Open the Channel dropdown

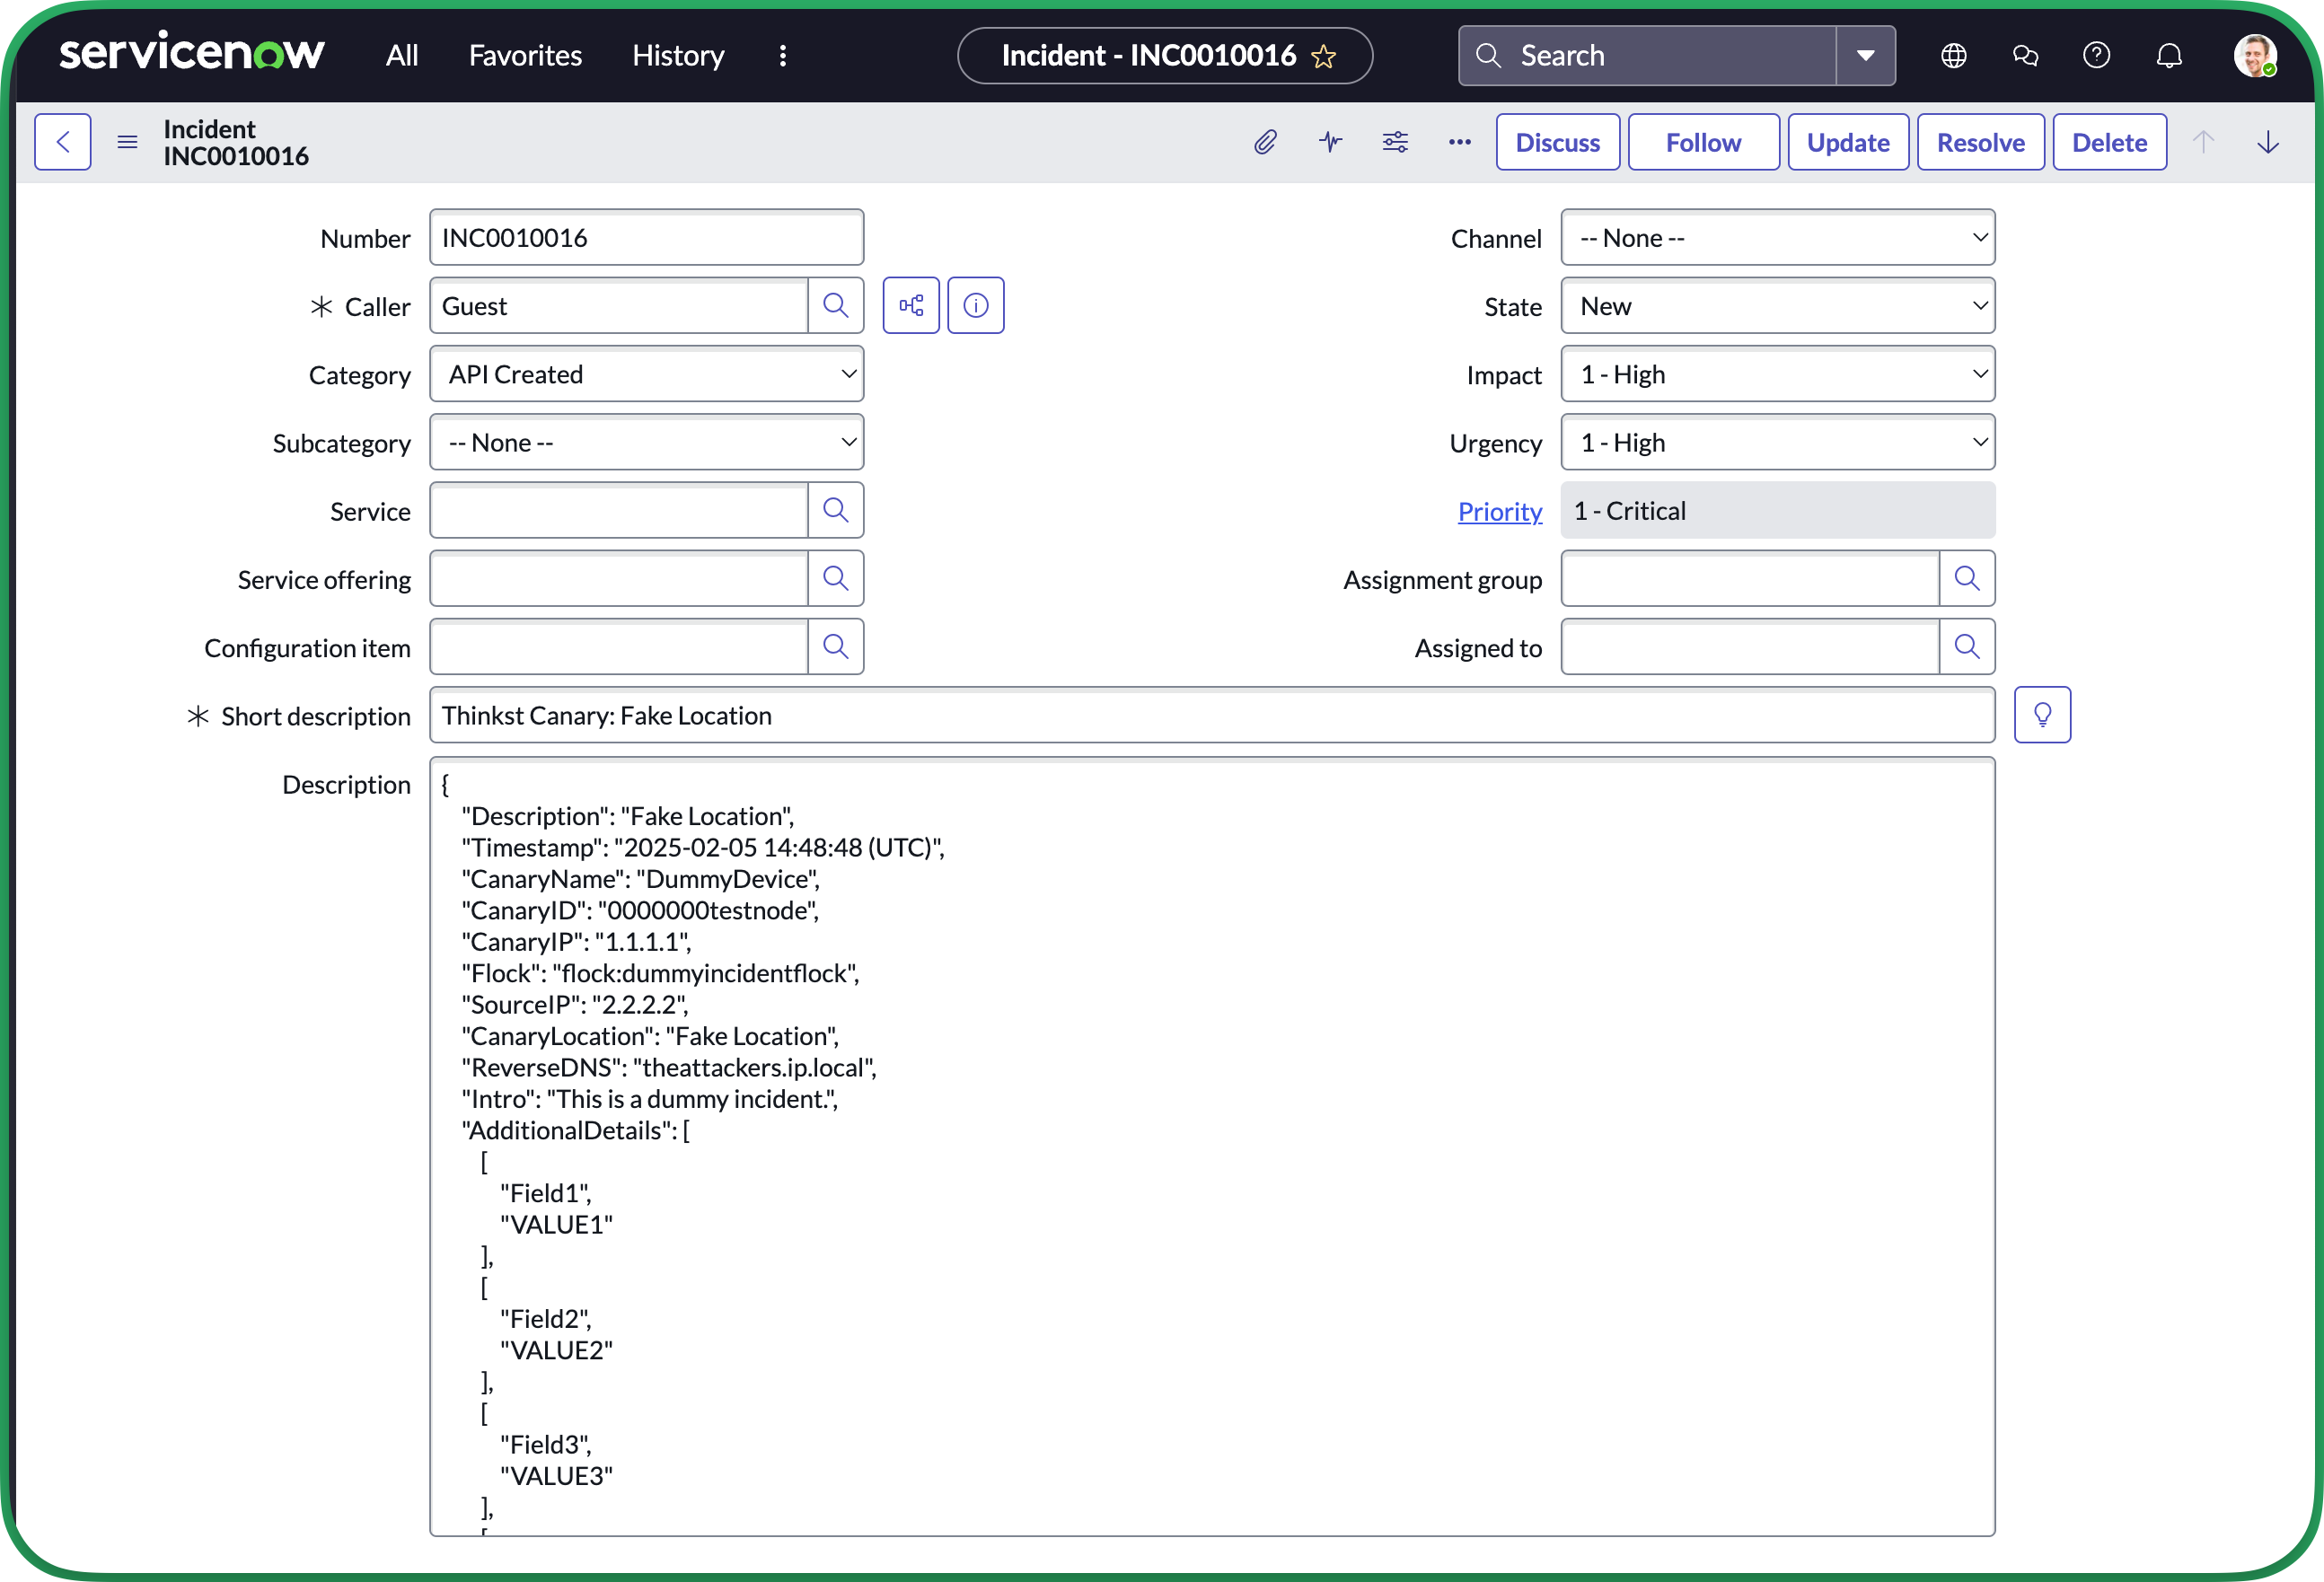coord(1778,238)
